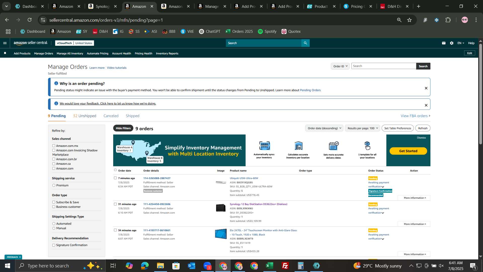Open the browser profile avatar
The width and height of the screenshot is (483, 272).
tap(465, 20)
